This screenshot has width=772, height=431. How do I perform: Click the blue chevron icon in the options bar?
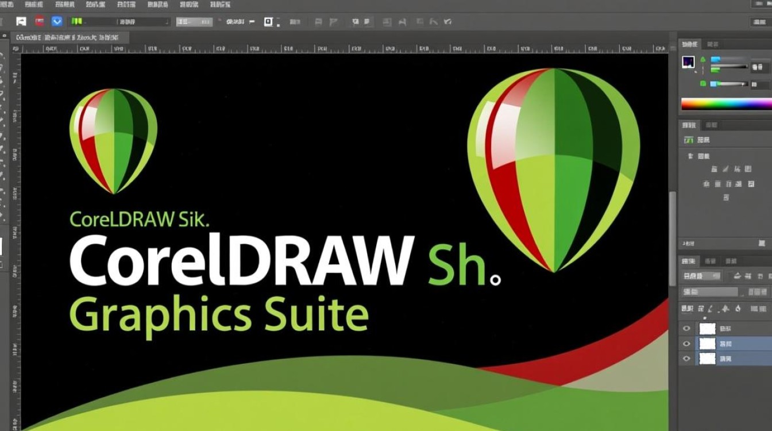click(x=57, y=22)
